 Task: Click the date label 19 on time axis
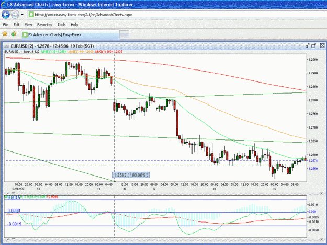(x=275, y=189)
